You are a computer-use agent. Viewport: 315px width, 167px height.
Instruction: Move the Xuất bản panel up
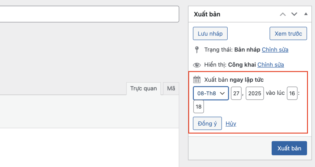click(x=283, y=14)
